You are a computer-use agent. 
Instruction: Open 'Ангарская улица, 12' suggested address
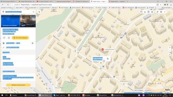[10, 76]
